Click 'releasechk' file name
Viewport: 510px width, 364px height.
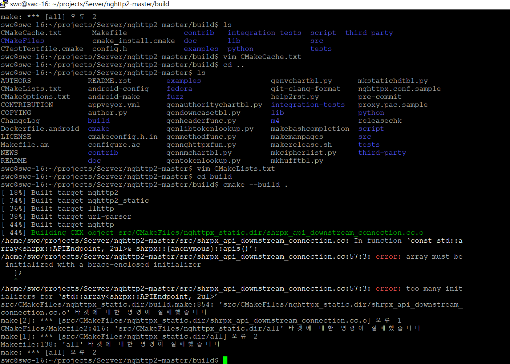[380, 121]
